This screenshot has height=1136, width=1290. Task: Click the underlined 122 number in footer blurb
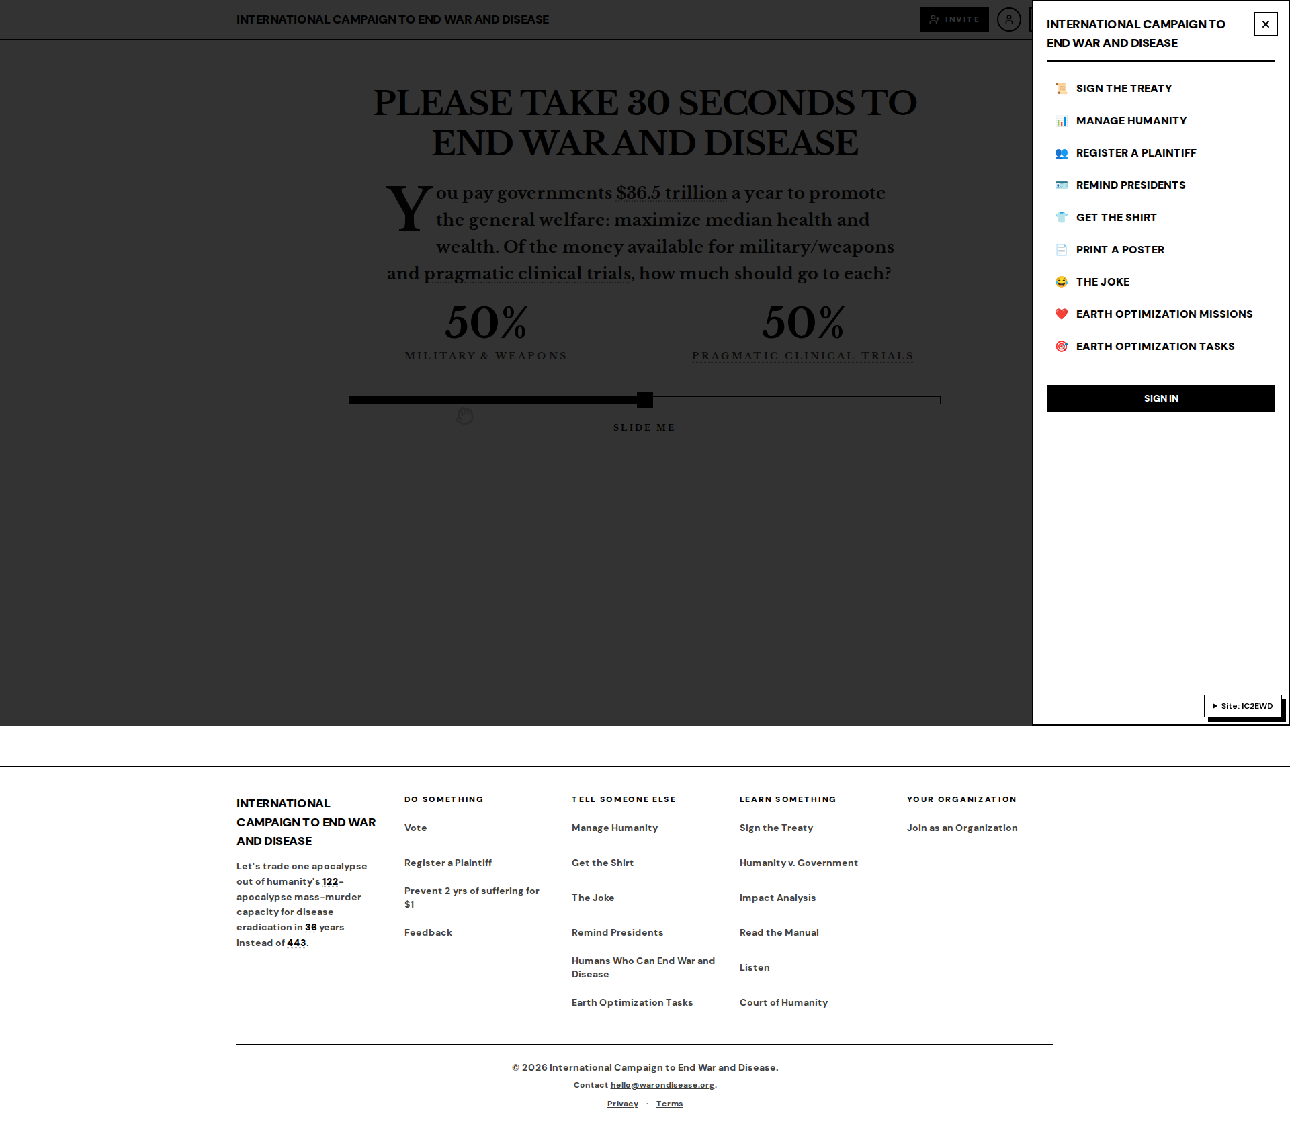coord(330,881)
